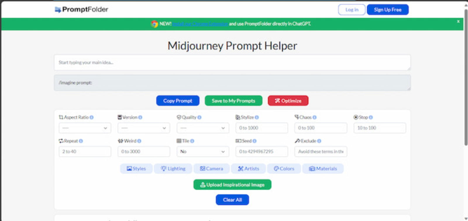Screen dimensions: 468x221
Task: Click the Tile grid icon
Action: click(x=179, y=141)
